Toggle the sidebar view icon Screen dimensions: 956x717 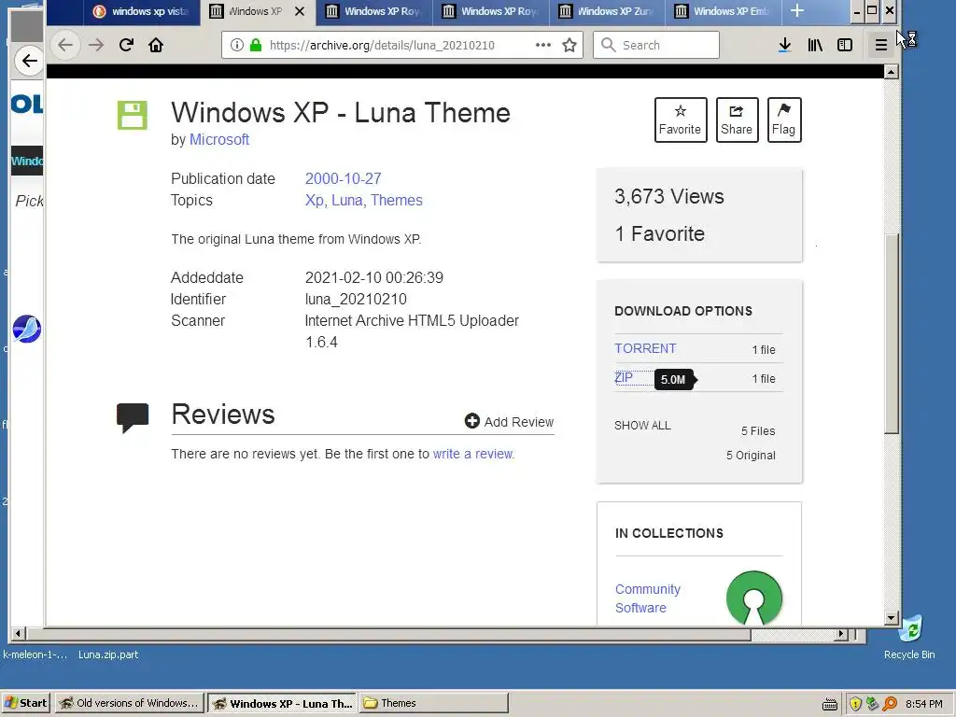coord(845,45)
